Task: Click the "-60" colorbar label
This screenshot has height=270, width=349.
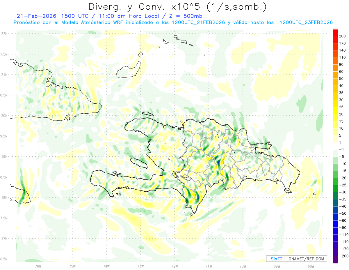Action: [343, 220]
